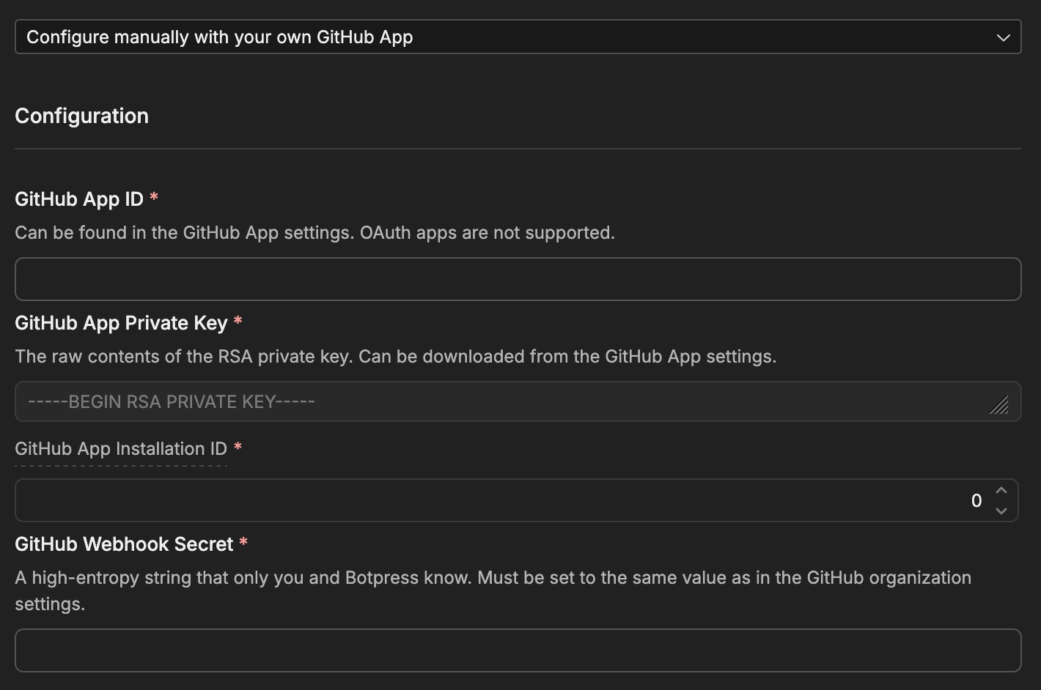Image resolution: width=1041 pixels, height=690 pixels.
Task: Click the resize grip on the Private Key textarea
Action: tap(999, 405)
